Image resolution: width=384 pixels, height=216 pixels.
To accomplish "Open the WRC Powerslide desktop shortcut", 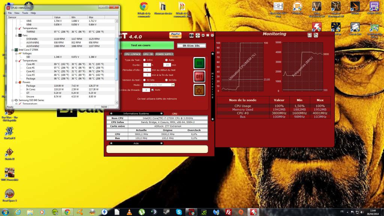I will (x=9, y=175).
